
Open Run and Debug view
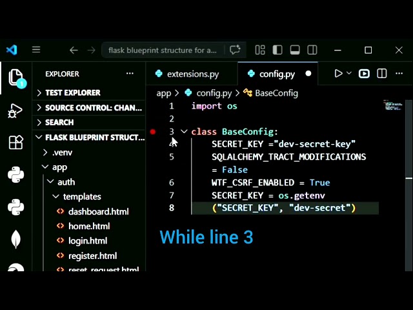[15, 110]
